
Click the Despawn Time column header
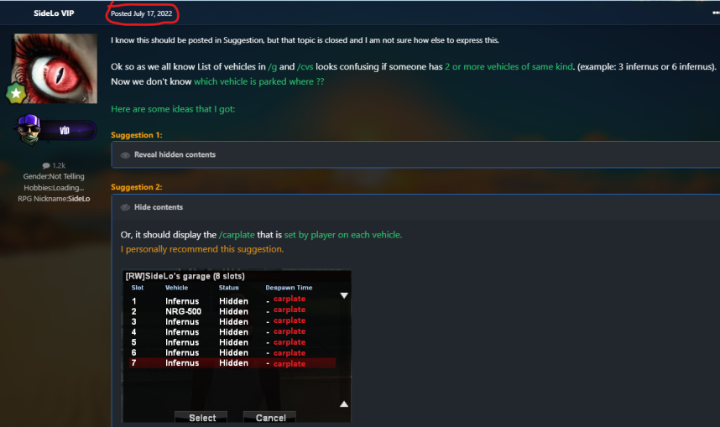pos(289,288)
